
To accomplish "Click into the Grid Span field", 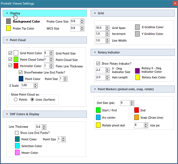I will click(101, 28).
